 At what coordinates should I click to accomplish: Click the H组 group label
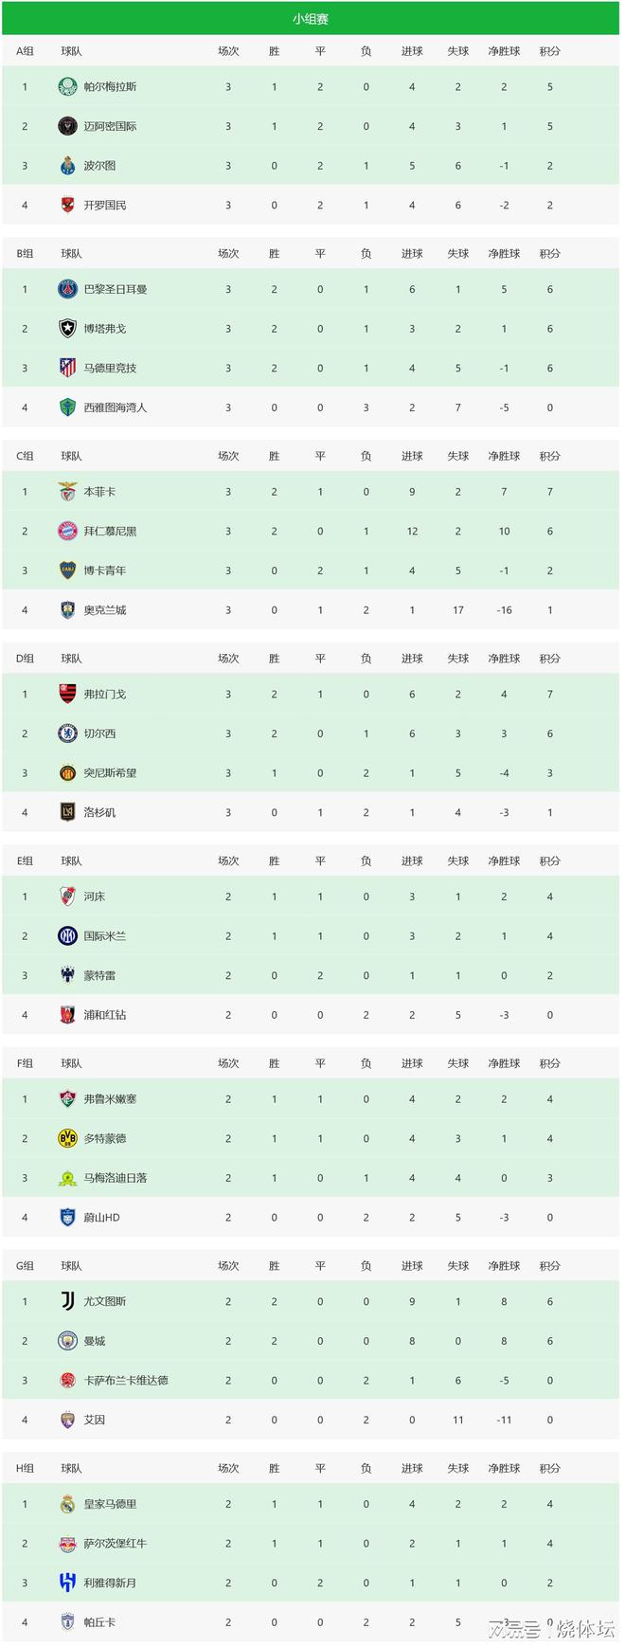pyautogui.click(x=25, y=1468)
